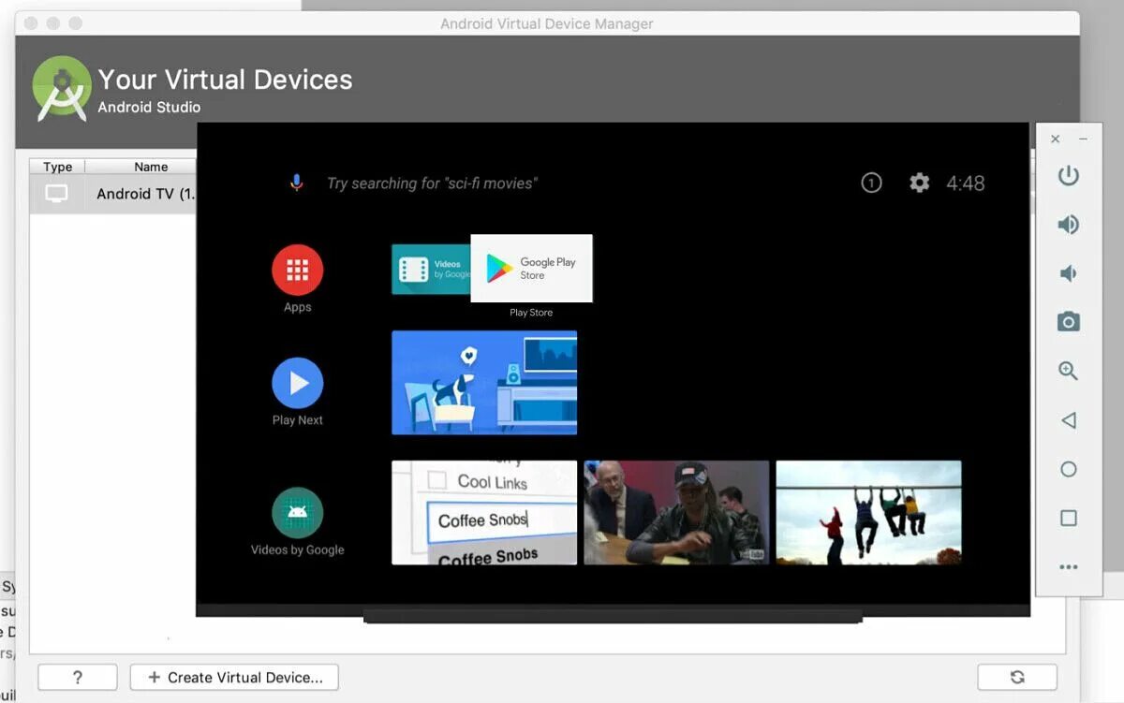Open the Android TV notifications circle icon
Image resolution: width=1124 pixels, height=703 pixels.
coord(871,183)
